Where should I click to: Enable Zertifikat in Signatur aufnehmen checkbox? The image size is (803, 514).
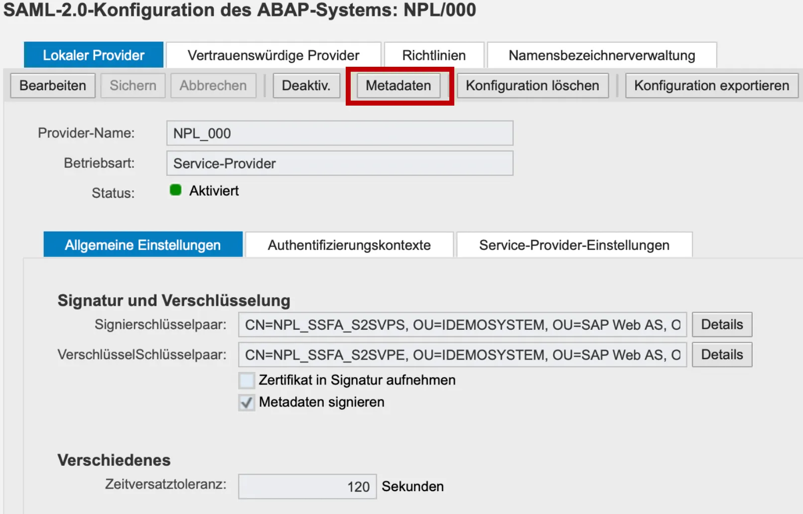247,381
